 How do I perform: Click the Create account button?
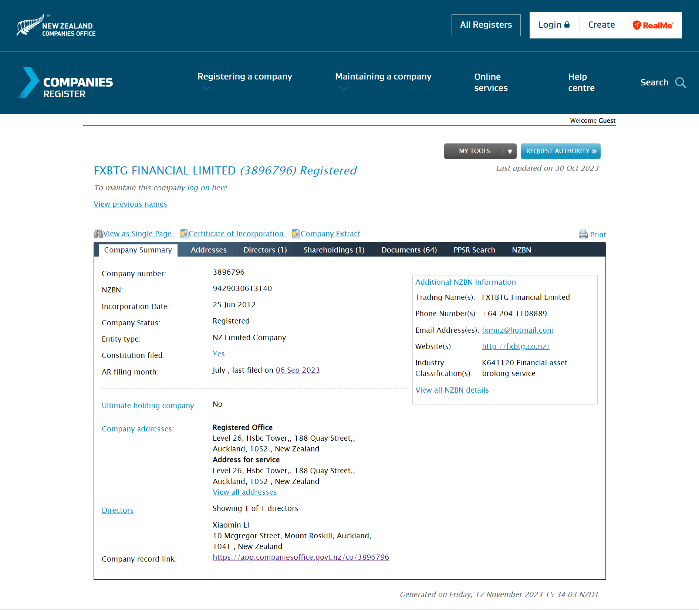coord(601,25)
